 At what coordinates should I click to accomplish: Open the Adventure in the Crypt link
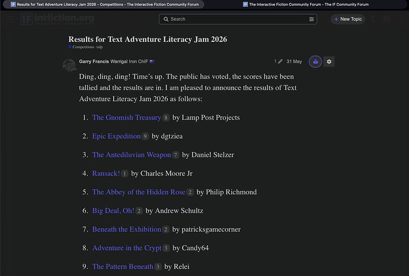point(127,248)
